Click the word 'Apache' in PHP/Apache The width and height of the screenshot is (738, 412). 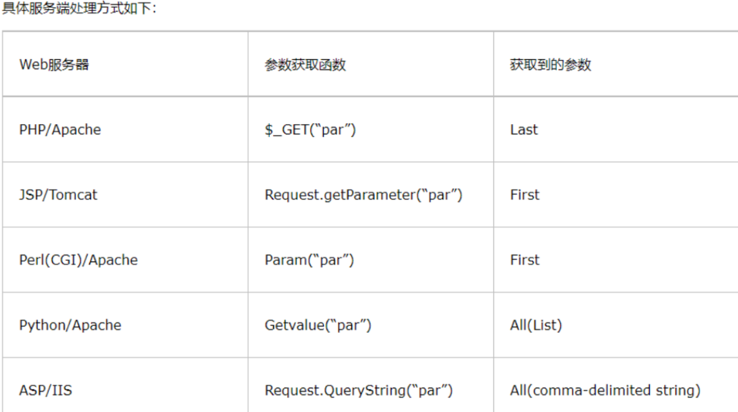coord(76,130)
